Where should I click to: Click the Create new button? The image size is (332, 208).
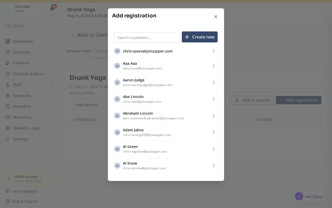tap(200, 37)
